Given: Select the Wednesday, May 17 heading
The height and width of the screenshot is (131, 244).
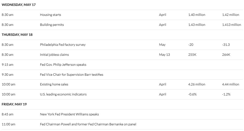Looking at the screenshot, I should pyautogui.click(x=19, y=5).
